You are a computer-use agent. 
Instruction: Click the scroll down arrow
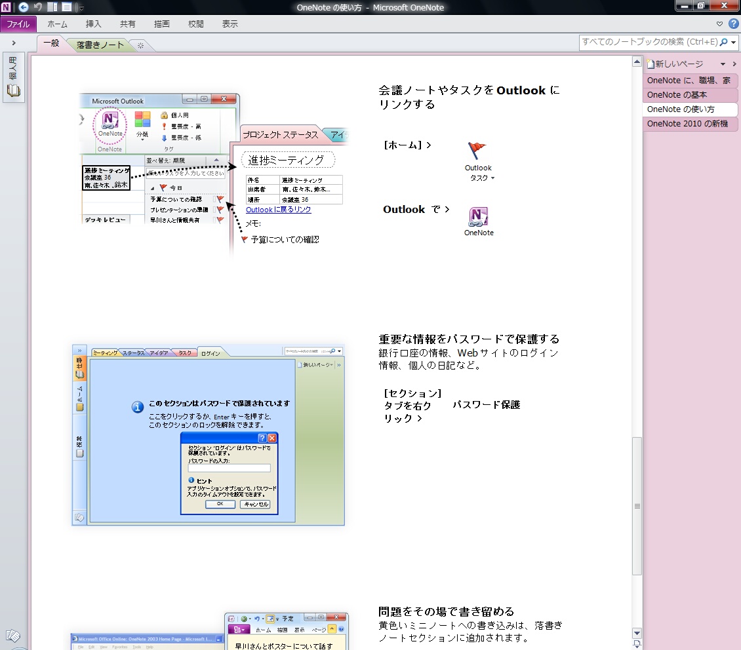637,633
